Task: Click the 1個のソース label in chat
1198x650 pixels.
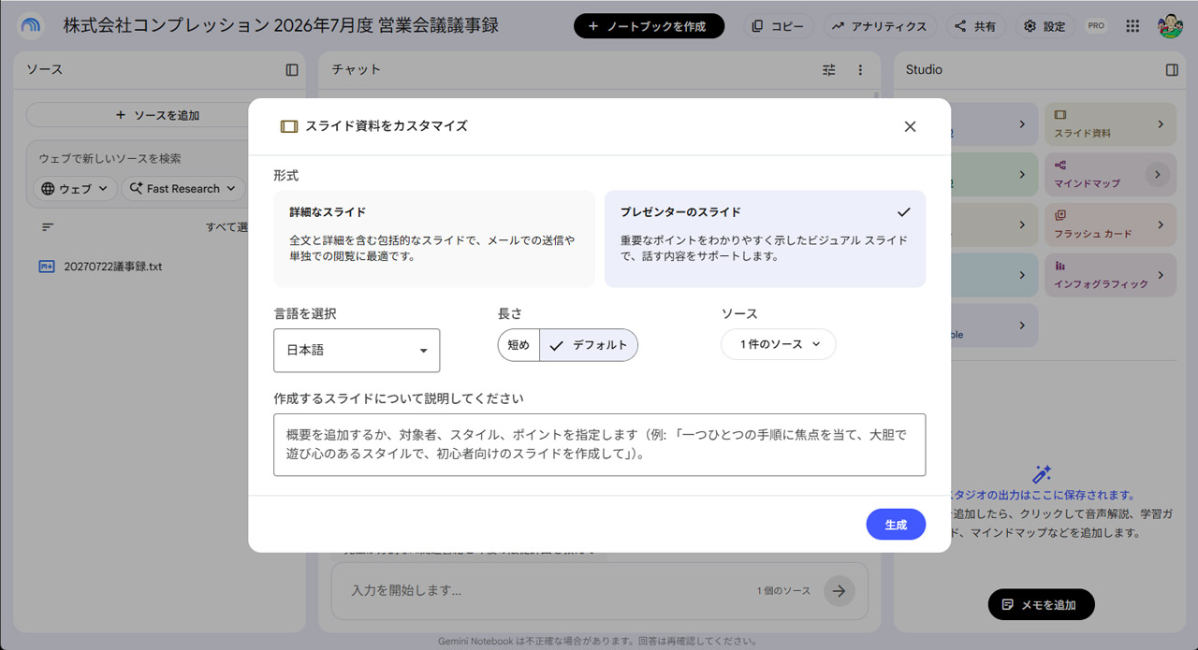Action: 783,591
